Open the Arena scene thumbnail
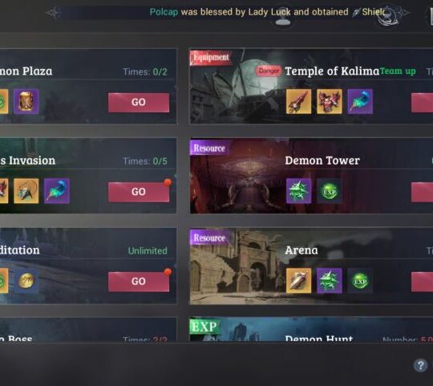Image resolution: width=433 pixels, height=386 pixels. click(237, 266)
